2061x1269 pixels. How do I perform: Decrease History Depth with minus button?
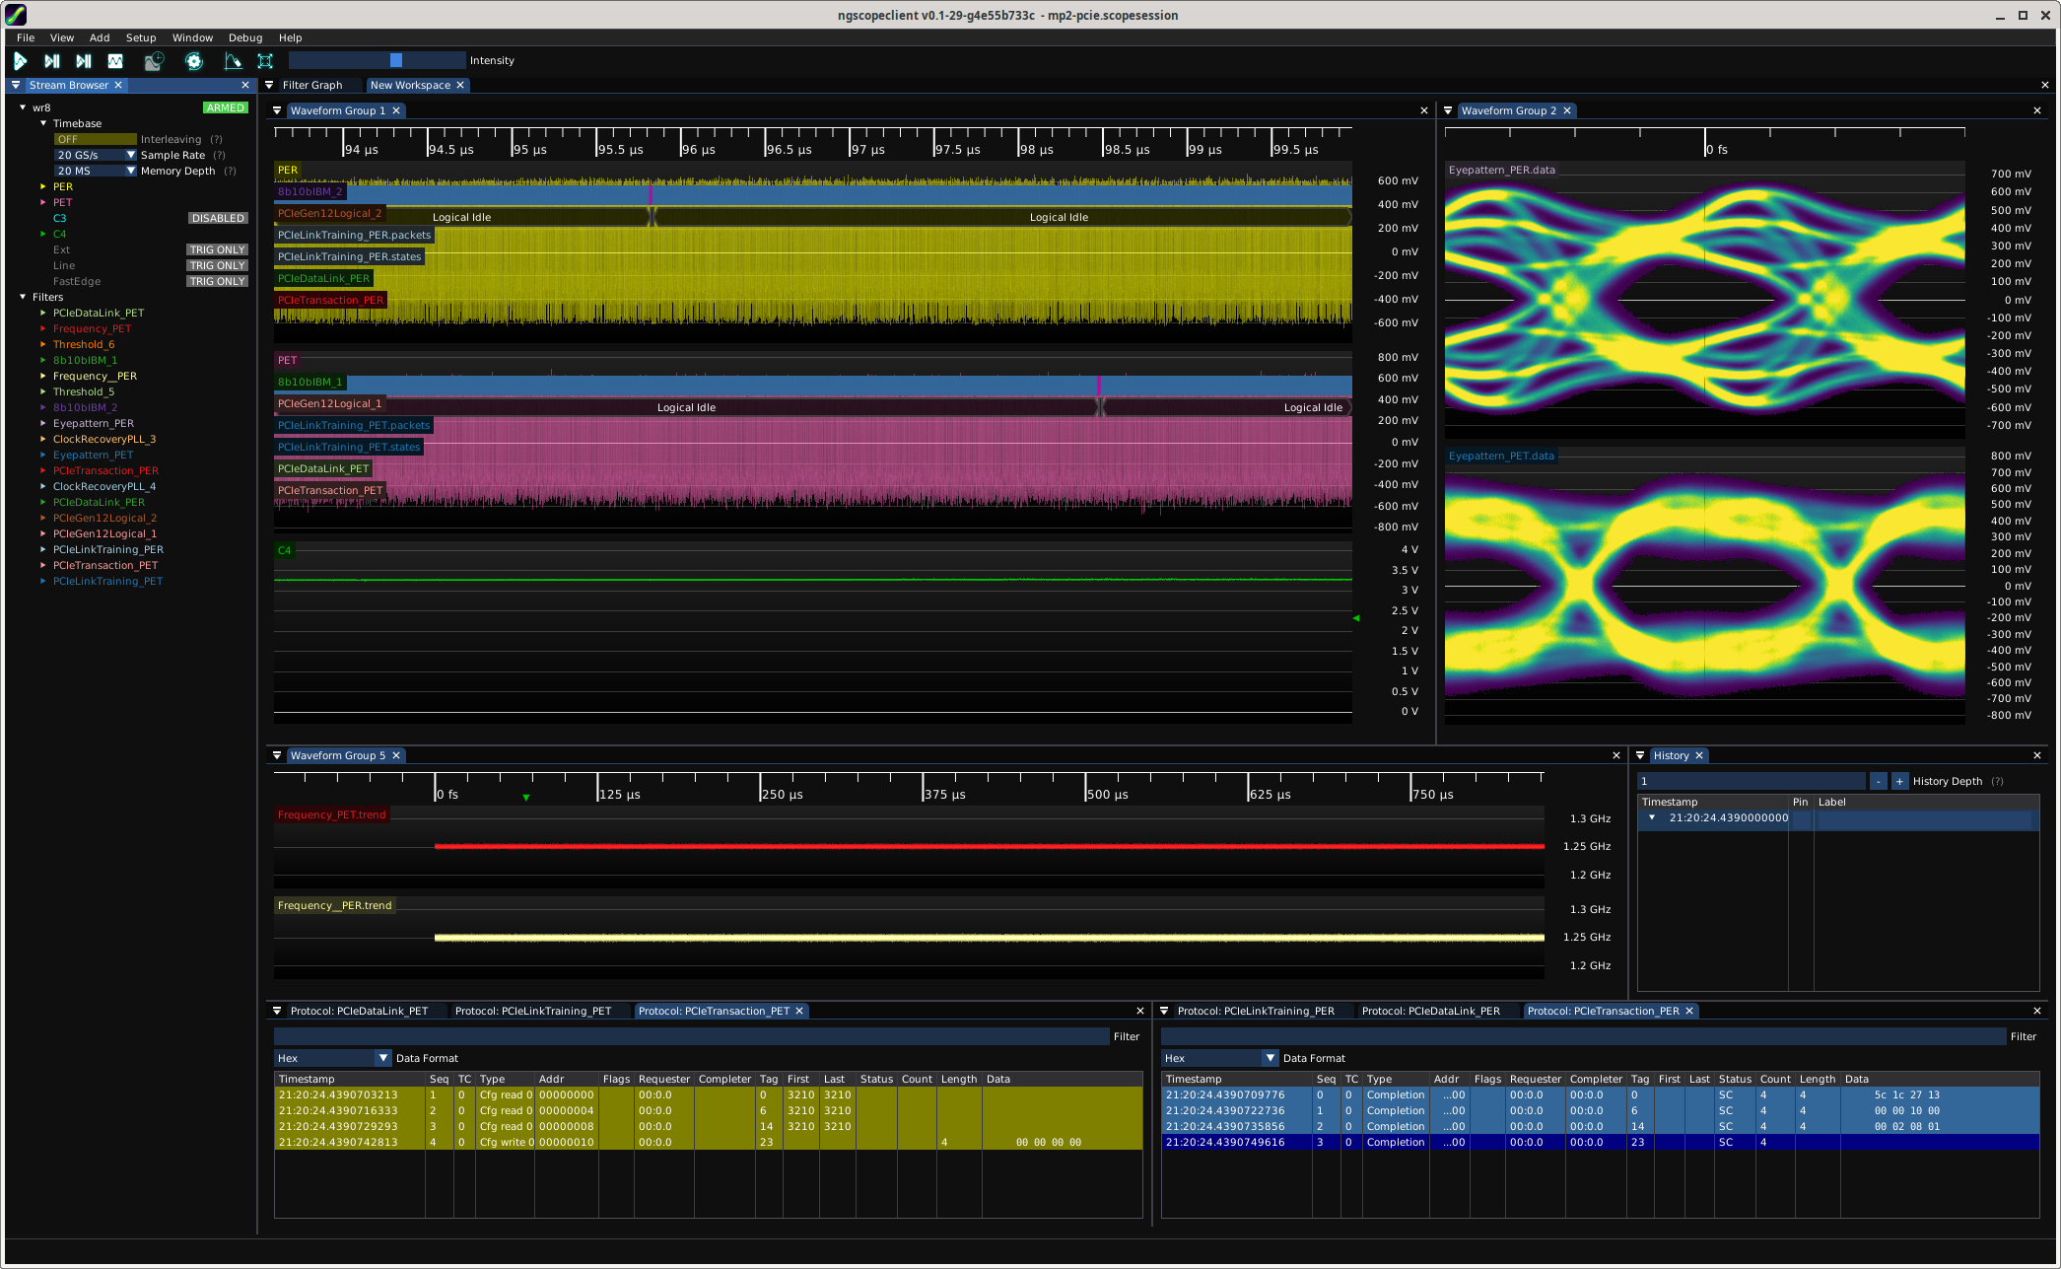tap(1879, 781)
